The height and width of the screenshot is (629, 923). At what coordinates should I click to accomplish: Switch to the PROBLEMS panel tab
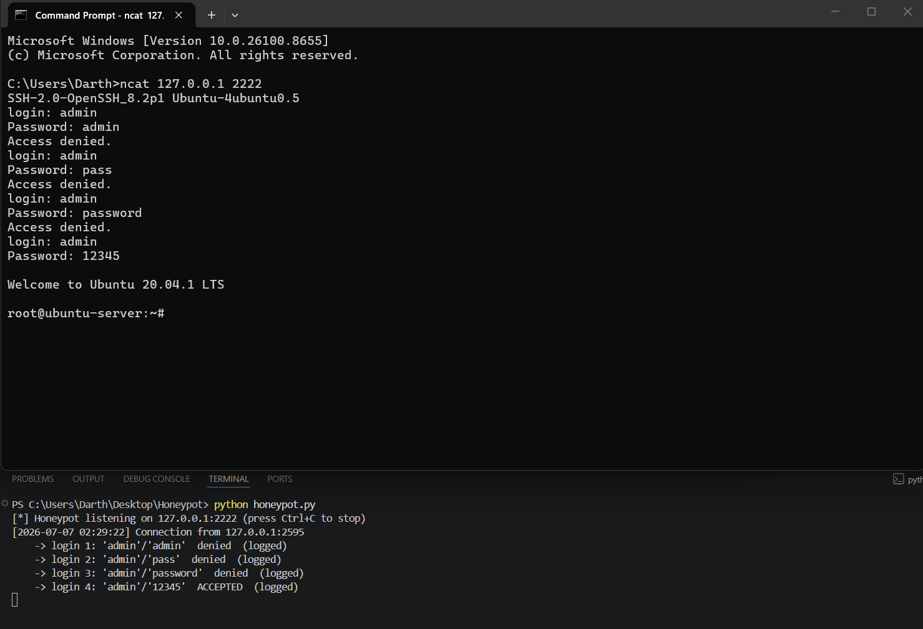pyautogui.click(x=33, y=479)
